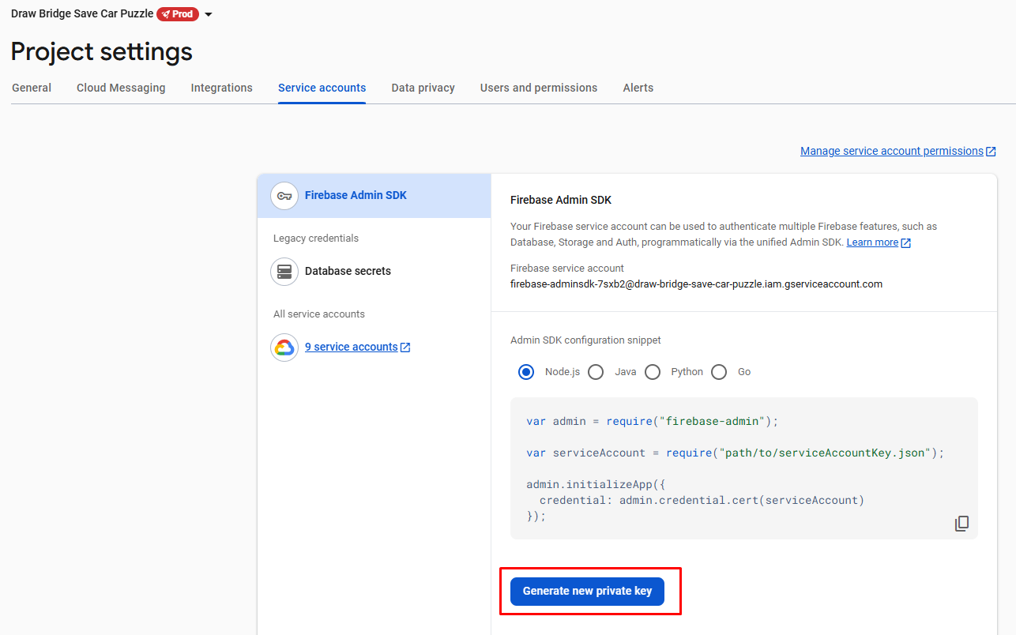Click the Firebase Admin SDK panel heading
The image size is (1016, 635).
[x=561, y=201]
